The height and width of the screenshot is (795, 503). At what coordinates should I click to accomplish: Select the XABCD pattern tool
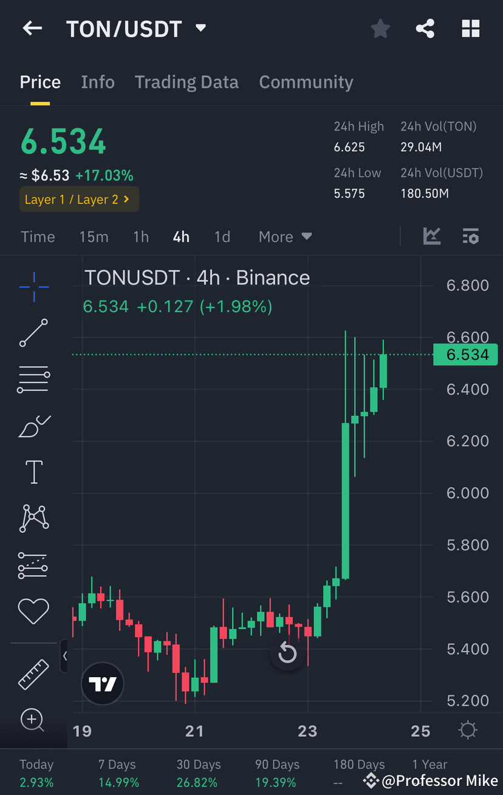[x=33, y=518]
